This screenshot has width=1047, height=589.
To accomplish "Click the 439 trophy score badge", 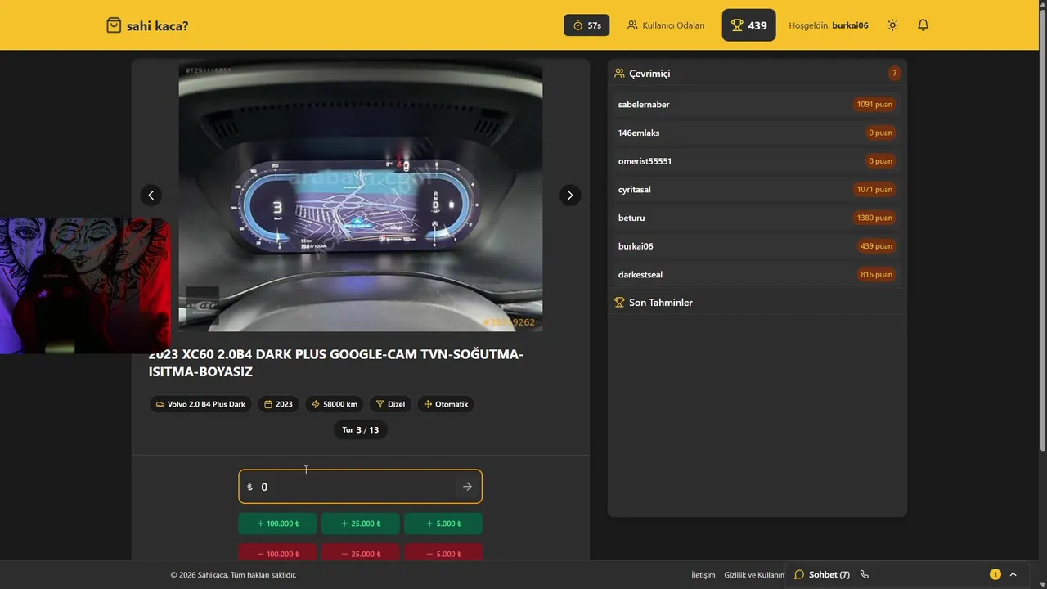I will click(748, 25).
